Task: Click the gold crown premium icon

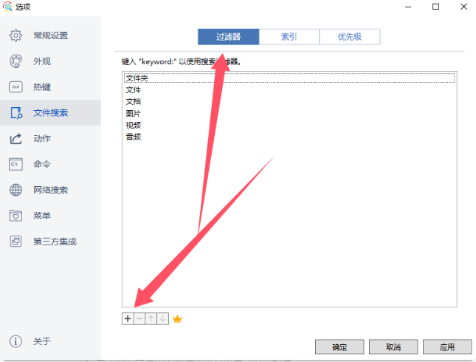Action: click(177, 318)
